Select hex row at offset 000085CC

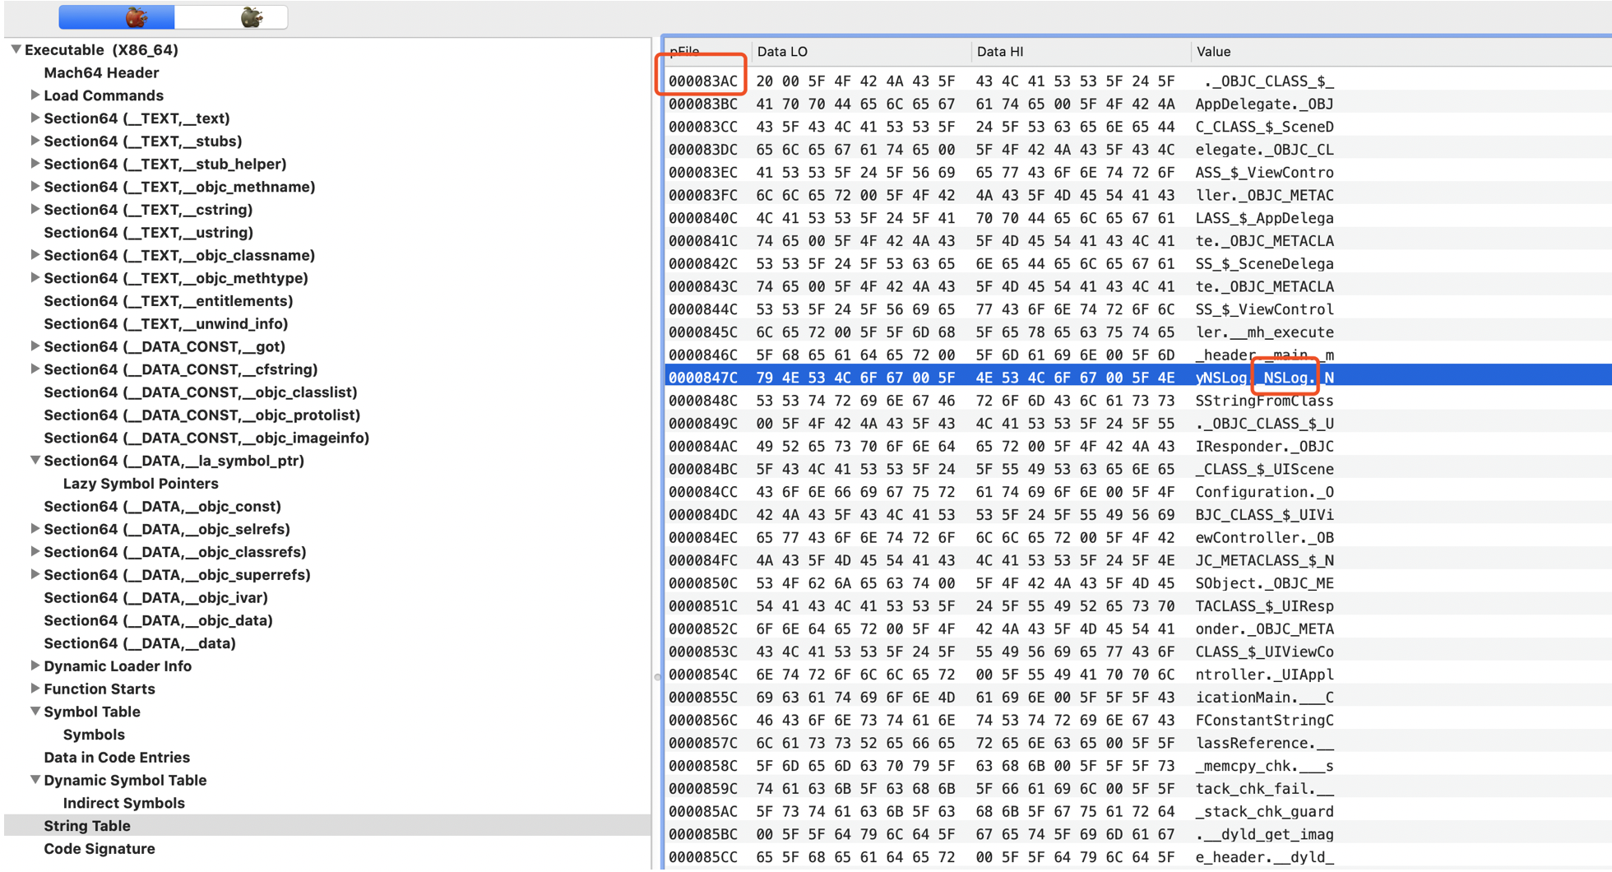[x=1138, y=856]
